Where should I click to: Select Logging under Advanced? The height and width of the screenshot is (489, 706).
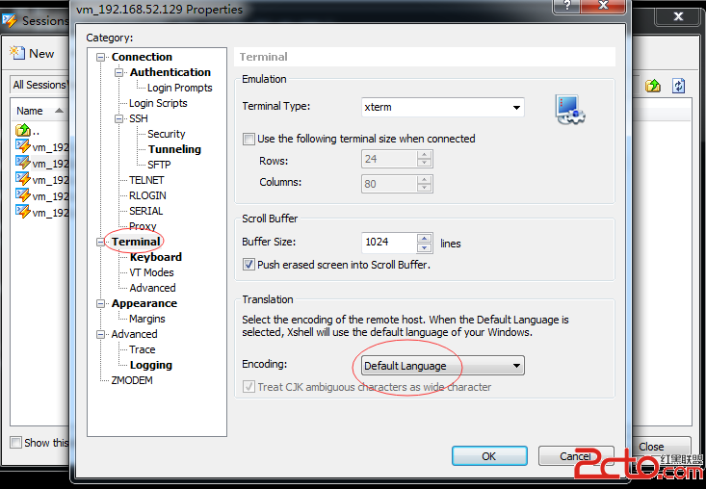pyautogui.click(x=151, y=365)
